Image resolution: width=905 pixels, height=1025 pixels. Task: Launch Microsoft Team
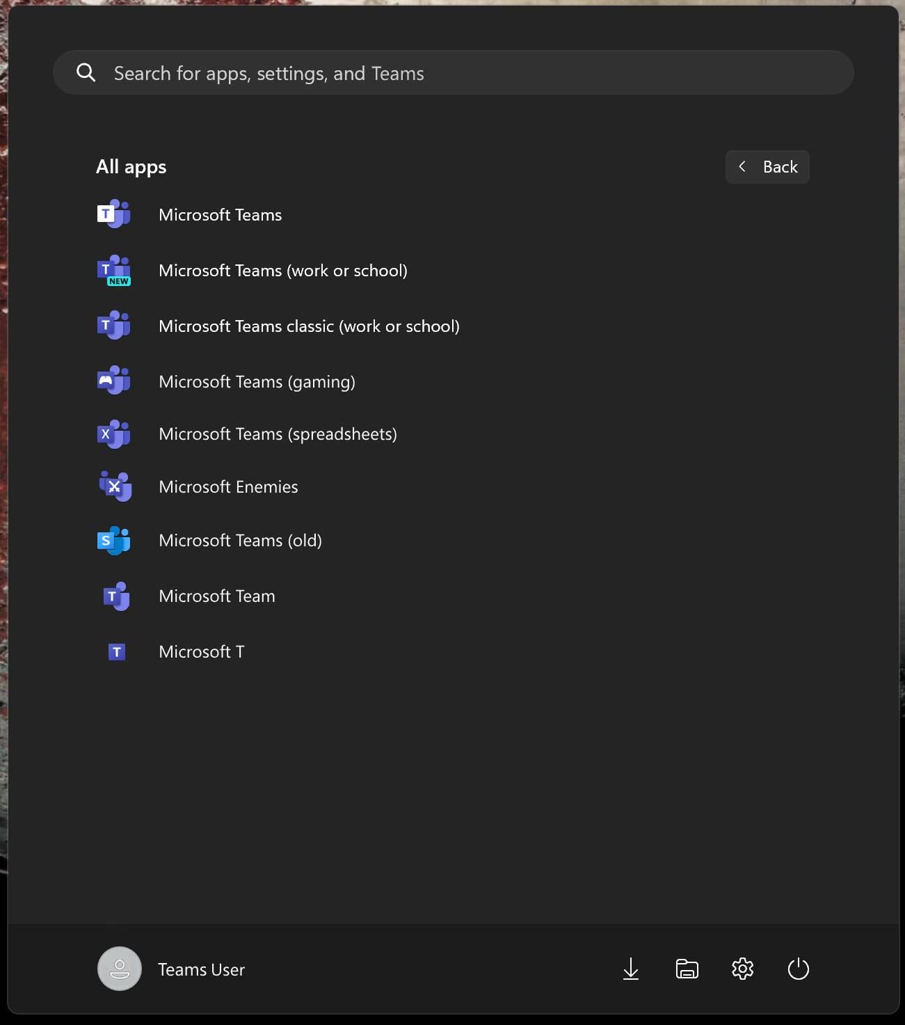point(217,596)
